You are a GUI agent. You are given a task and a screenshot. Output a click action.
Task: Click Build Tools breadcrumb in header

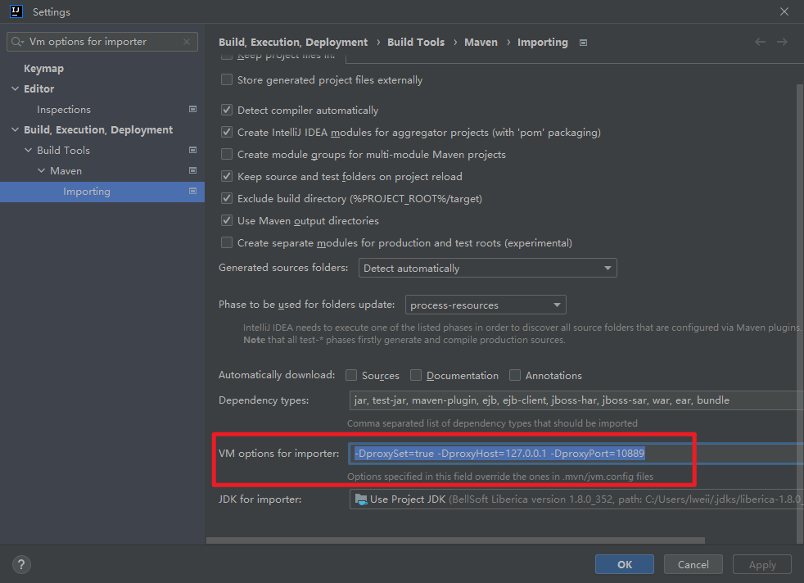pos(416,42)
